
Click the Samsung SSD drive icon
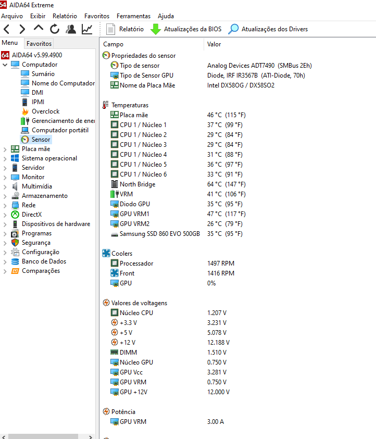coord(115,234)
